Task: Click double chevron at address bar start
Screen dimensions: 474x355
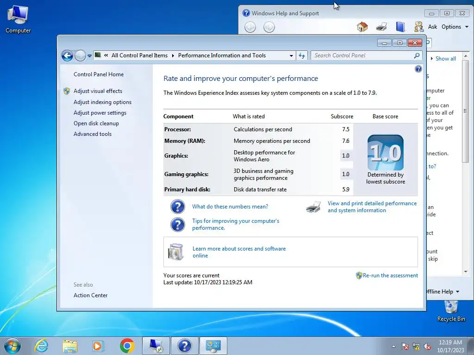Action: tap(106, 55)
